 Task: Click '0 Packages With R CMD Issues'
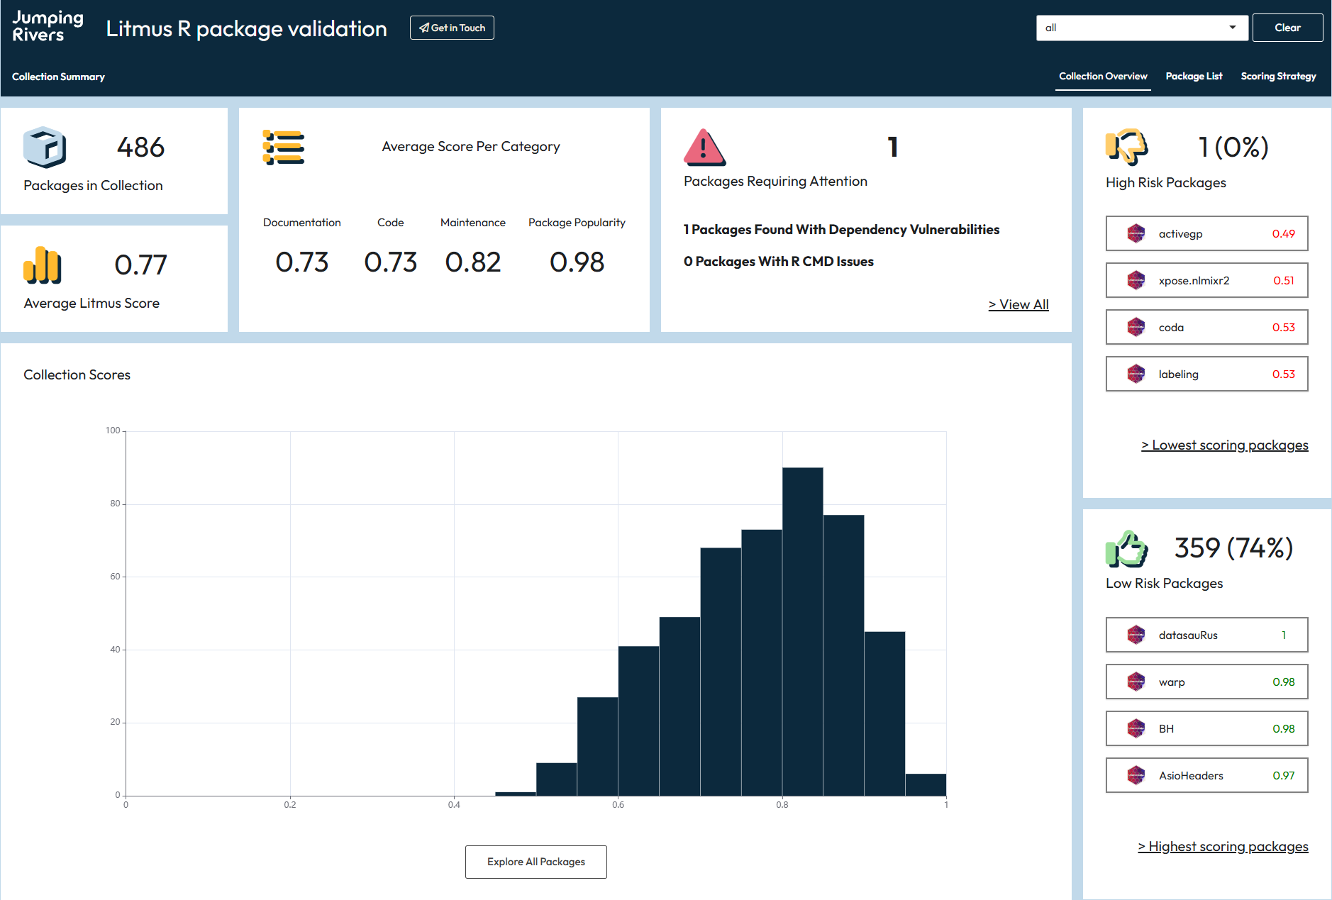(779, 261)
